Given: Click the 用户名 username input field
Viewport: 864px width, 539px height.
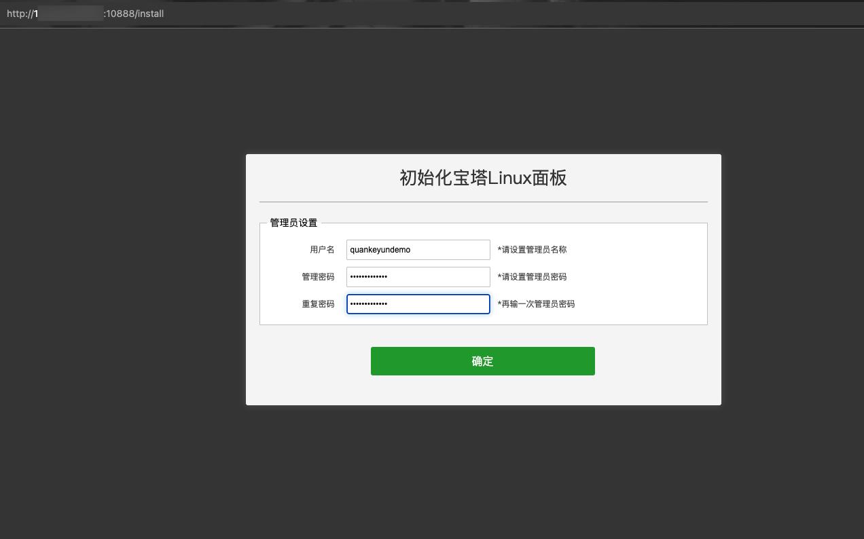Looking at the screenshot, I should (x=418, y=250).
